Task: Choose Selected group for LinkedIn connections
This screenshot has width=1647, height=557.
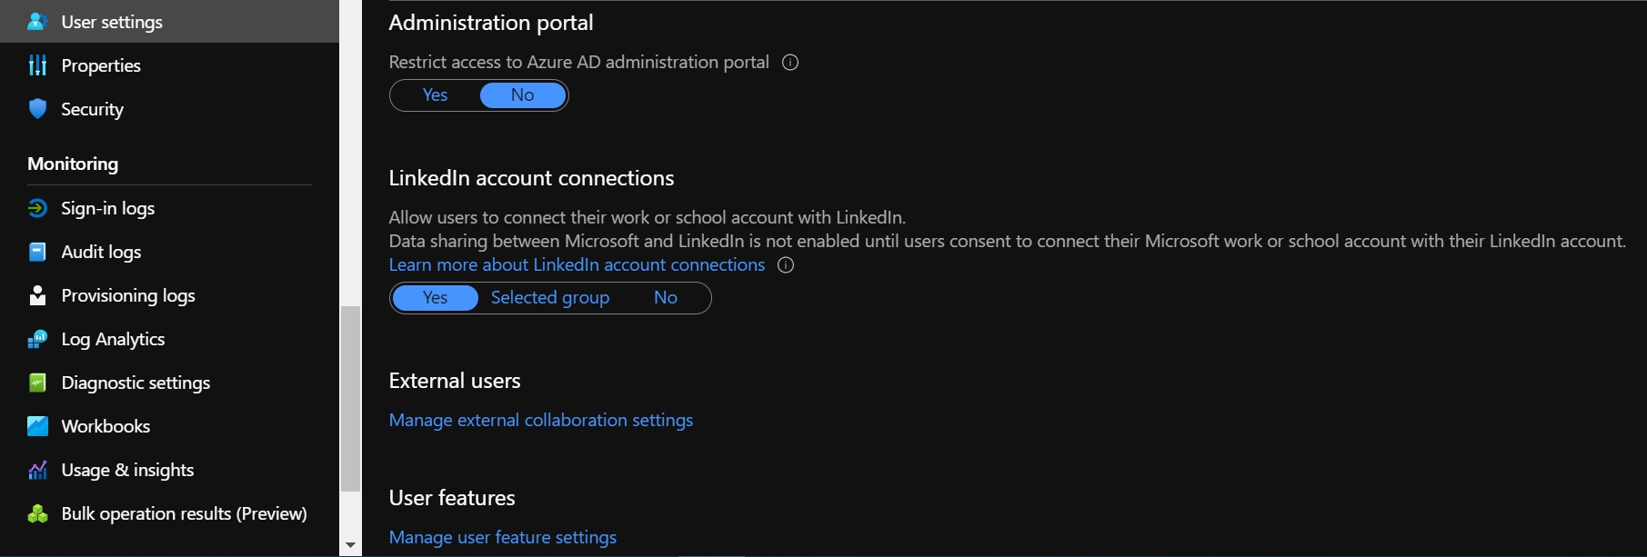Action: [550, 298]
